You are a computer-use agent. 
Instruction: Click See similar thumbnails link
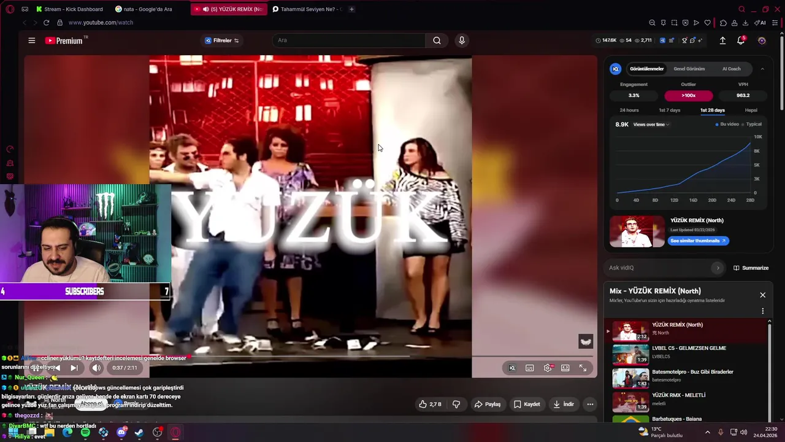(x=698, y=241)
